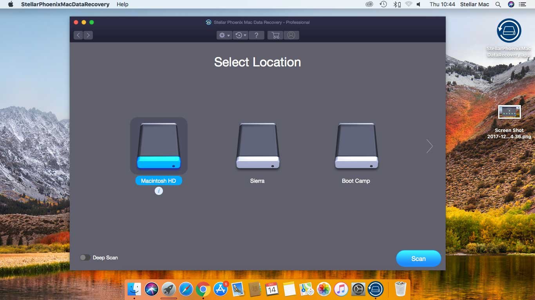
Task: Maximize the Stellar Phoenix window
Action: click(x=92, y=22)
